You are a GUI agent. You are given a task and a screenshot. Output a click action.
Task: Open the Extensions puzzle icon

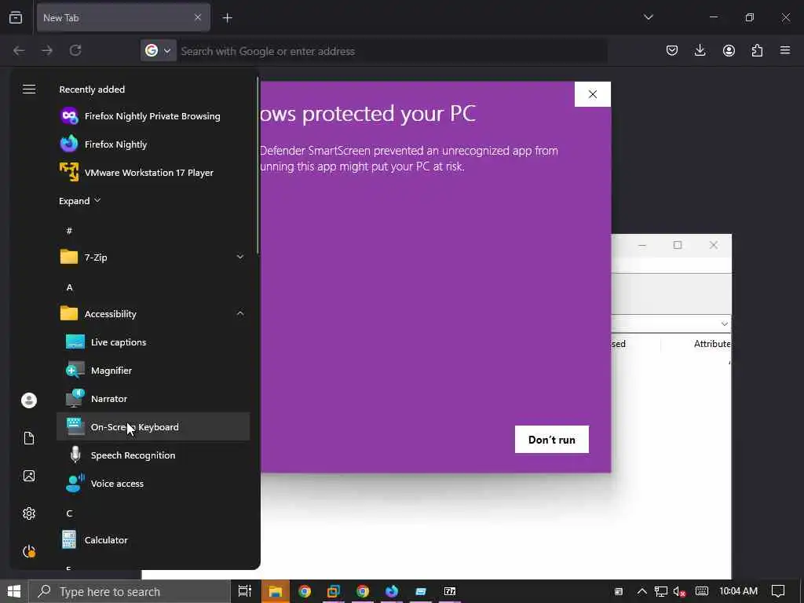coord(757,50)
